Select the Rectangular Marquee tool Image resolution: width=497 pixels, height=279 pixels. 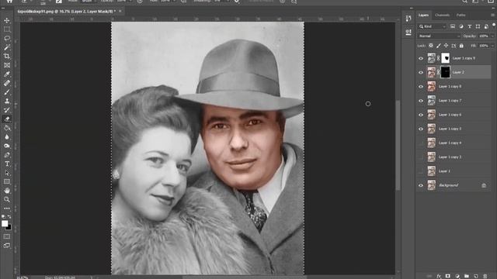pos(7,29)
